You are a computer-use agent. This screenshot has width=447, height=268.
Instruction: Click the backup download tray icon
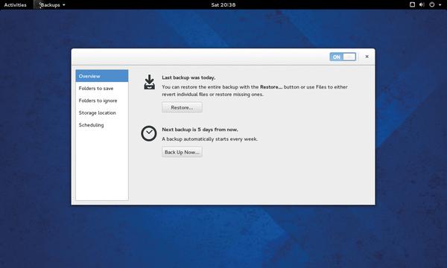click(x=150, y=83)
